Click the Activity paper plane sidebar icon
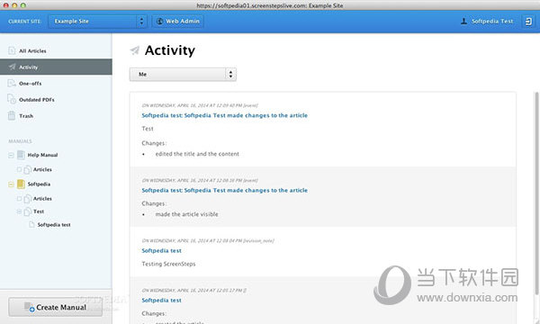Image resolution: width=540 pixels, height=324 pixels. [12, 67]
